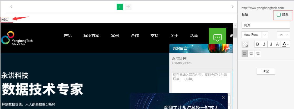Toggle bold text formatting
This screenshot has height=109, width=294.
[258, 44]
